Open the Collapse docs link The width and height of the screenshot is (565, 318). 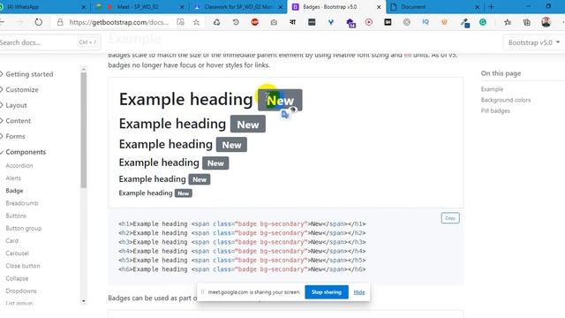(x=17, y=278)
